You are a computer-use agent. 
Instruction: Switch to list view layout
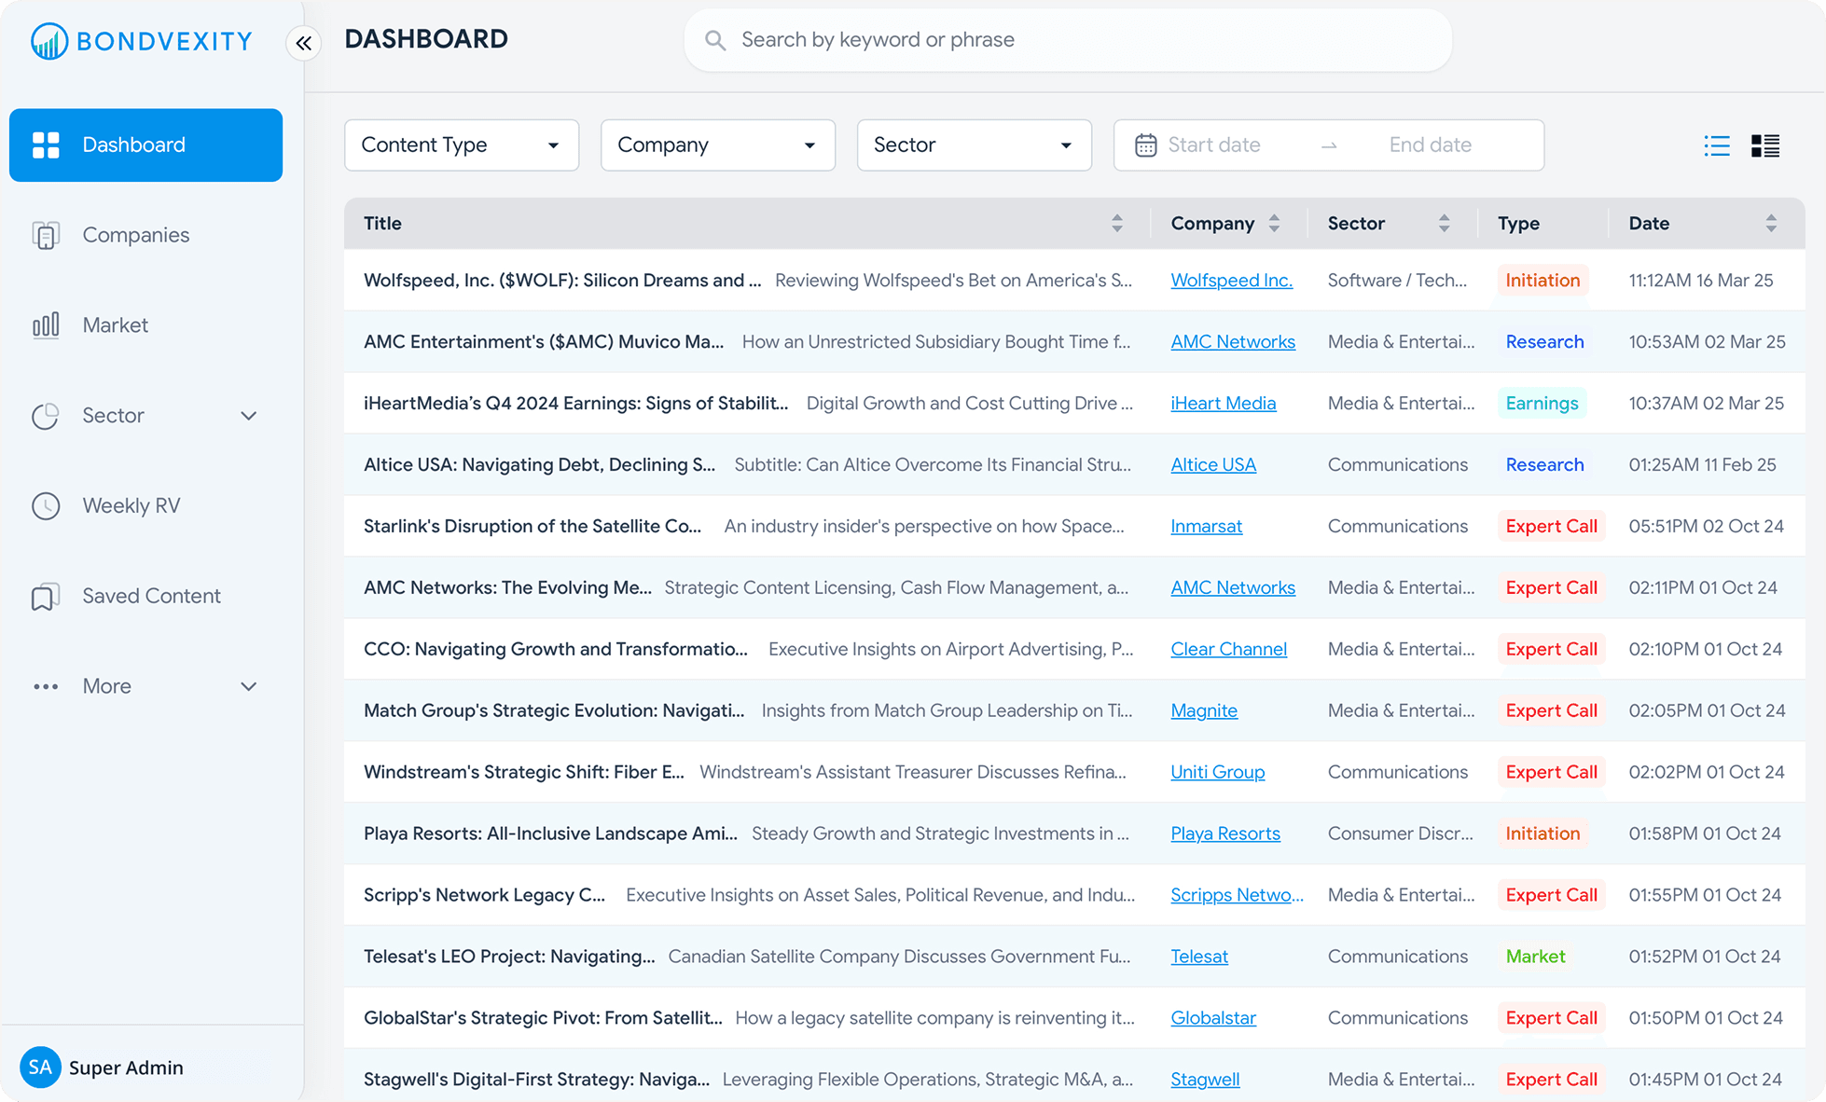(1717, 145)
